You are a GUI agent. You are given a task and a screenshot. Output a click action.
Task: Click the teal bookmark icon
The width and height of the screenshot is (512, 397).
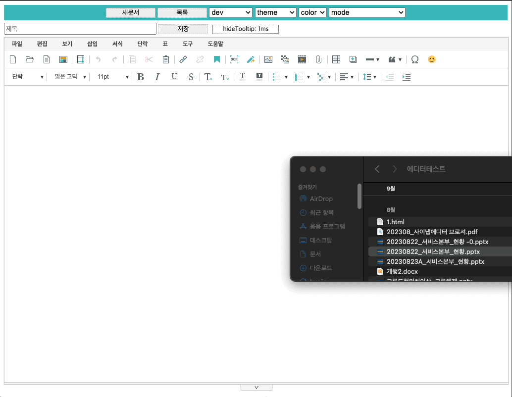pos(217,59)
